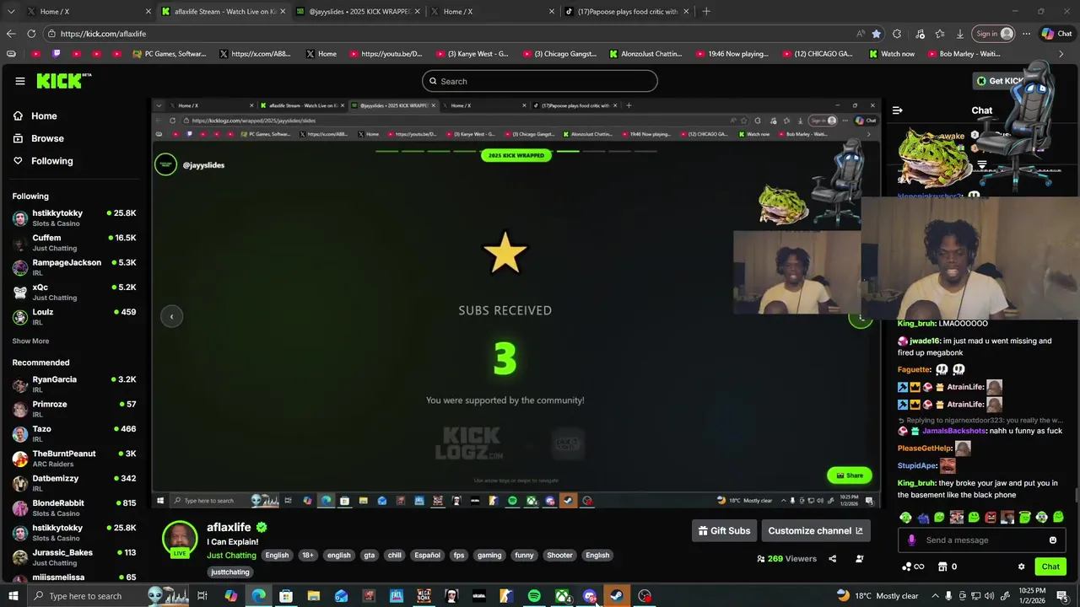This screenshot has width=1080, height=607.
Task: Toggle the bookmark star in address bar
Action: [876, 34]
